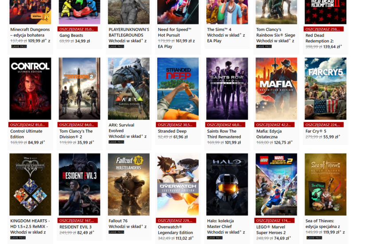This screenshot has width=367, height=244.
Task: Click LEGO Marvel OSZCZĘDZASZ 174 banner
Action: (274, 221)
